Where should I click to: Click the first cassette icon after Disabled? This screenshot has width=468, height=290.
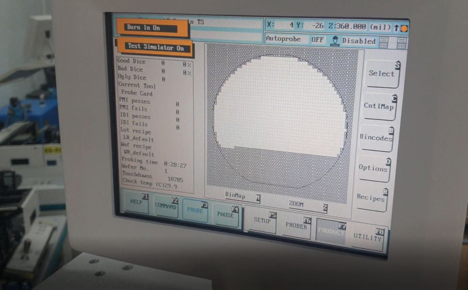click(x=384, y=43)
